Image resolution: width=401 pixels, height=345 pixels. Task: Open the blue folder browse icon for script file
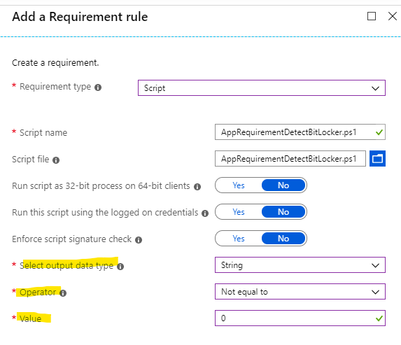click(377, 159)
